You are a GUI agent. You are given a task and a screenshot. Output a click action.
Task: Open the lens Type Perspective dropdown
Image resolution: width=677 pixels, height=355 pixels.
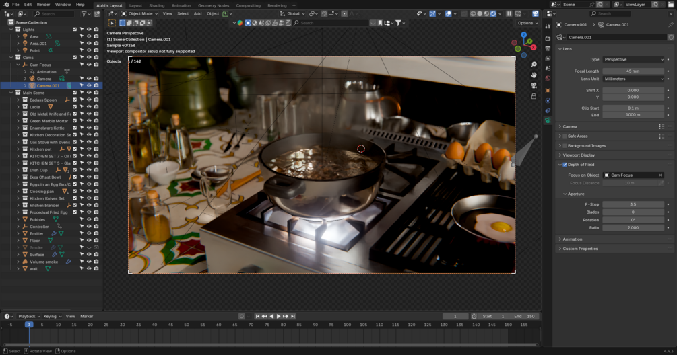click(633, 59)
